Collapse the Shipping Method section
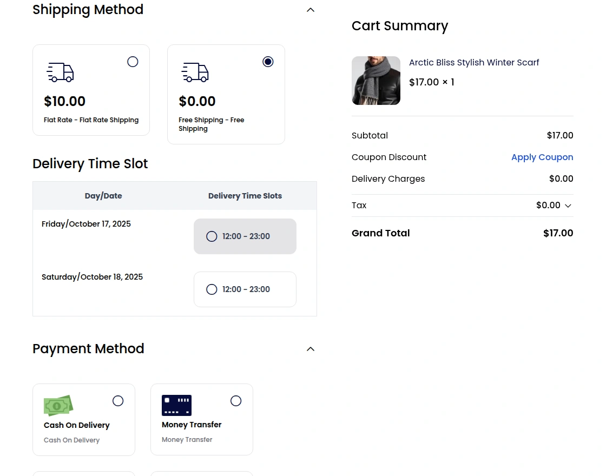The width and height of the screenshot is (606, 476). pyautogui.click(x=310, y=9)
